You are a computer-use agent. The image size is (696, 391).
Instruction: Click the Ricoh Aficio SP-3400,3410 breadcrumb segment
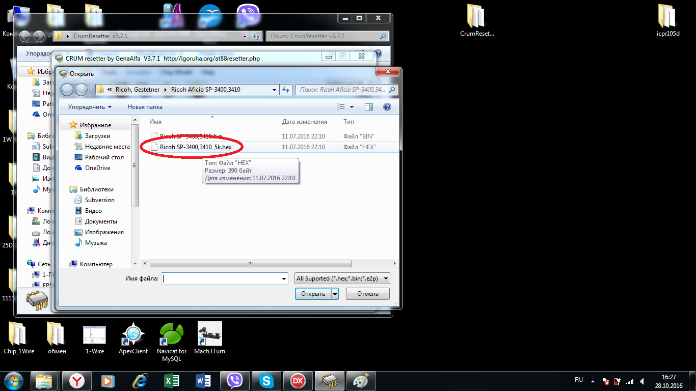205,90
